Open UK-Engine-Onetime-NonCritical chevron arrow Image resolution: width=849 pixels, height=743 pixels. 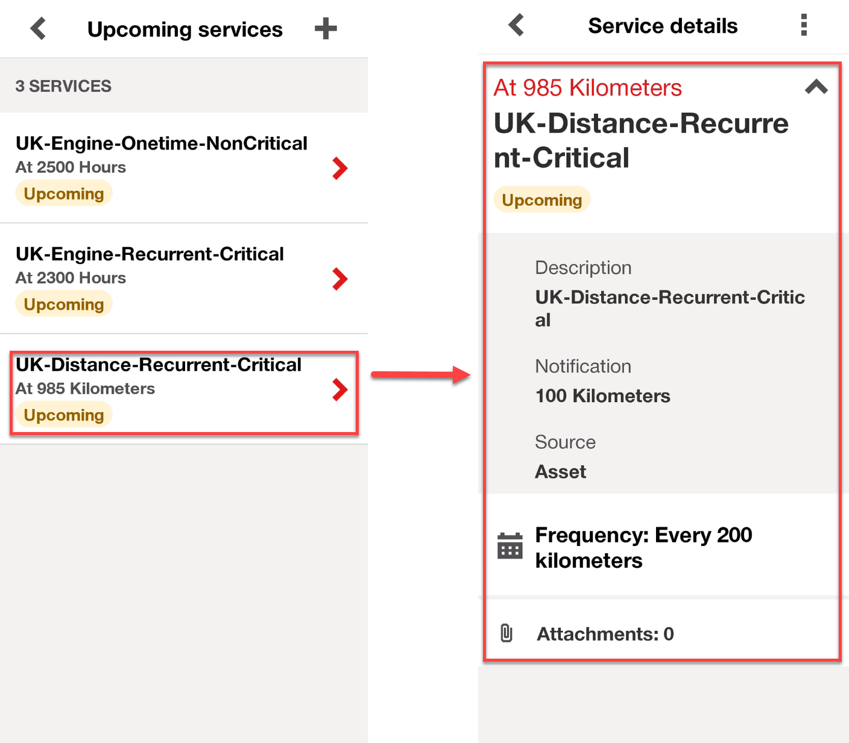(x=340, y=168)
